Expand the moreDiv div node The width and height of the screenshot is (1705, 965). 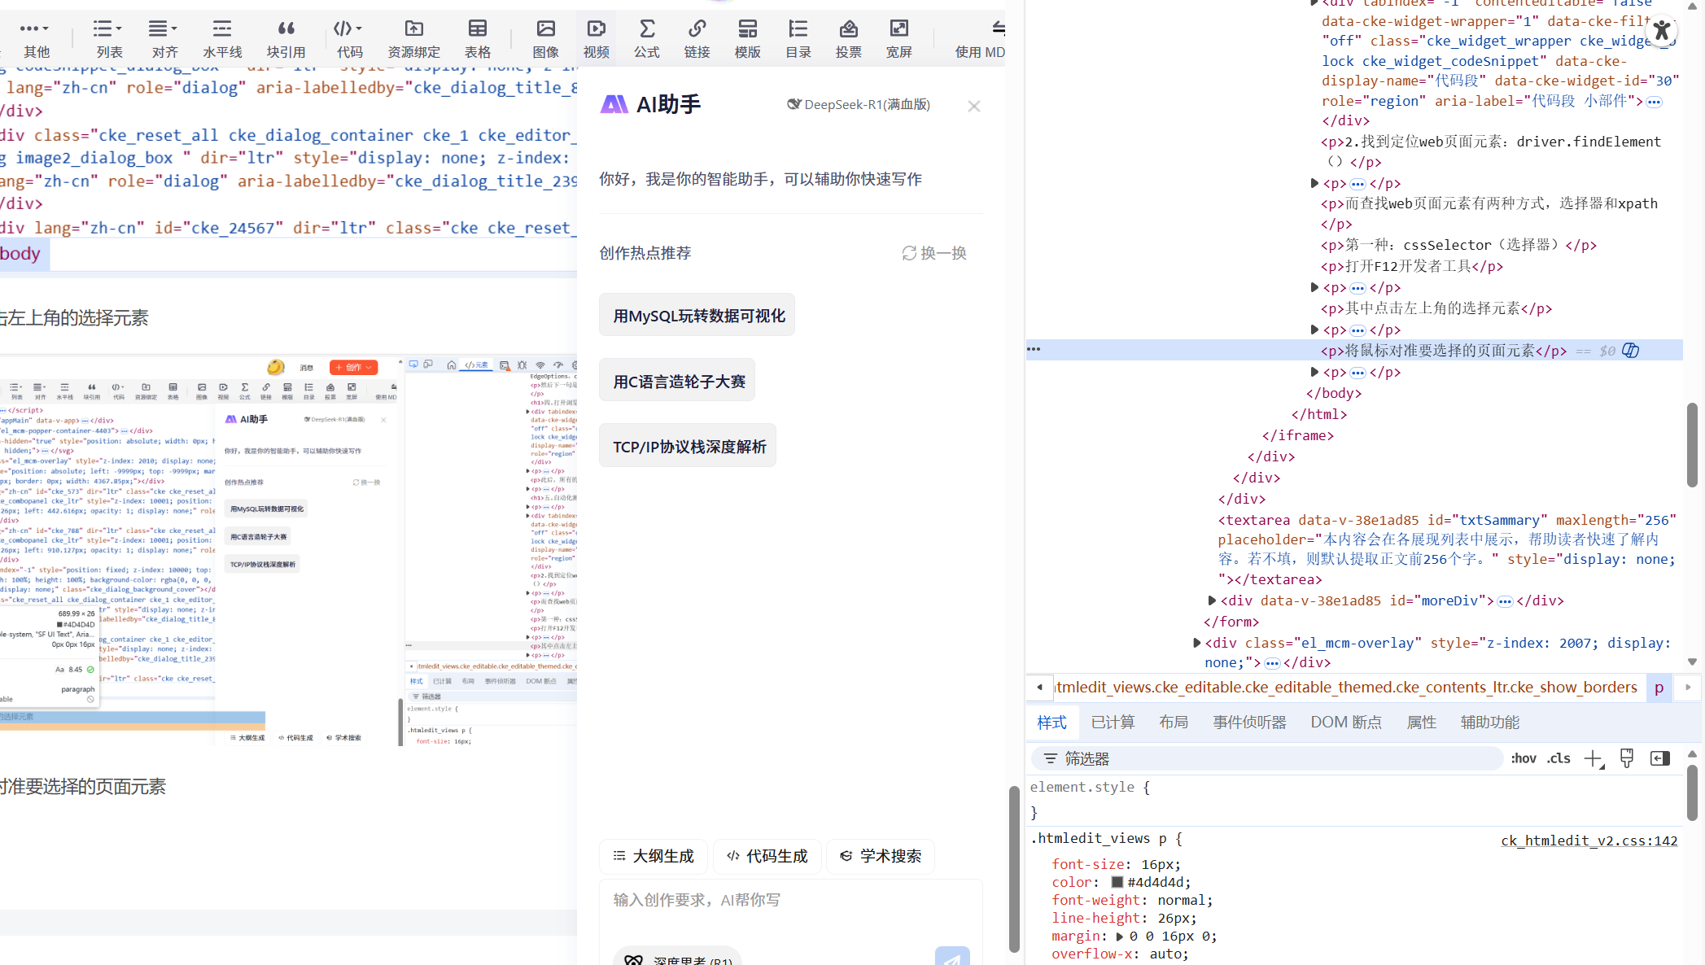1212,600
